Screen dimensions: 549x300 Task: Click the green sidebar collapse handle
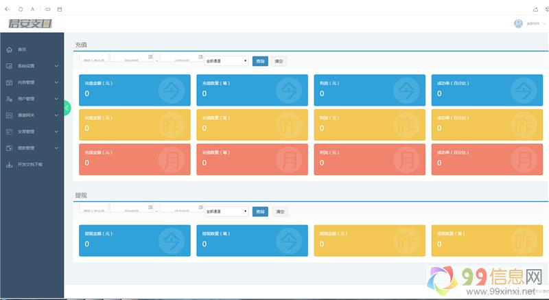pyautogui.click(x=67, y=108)
